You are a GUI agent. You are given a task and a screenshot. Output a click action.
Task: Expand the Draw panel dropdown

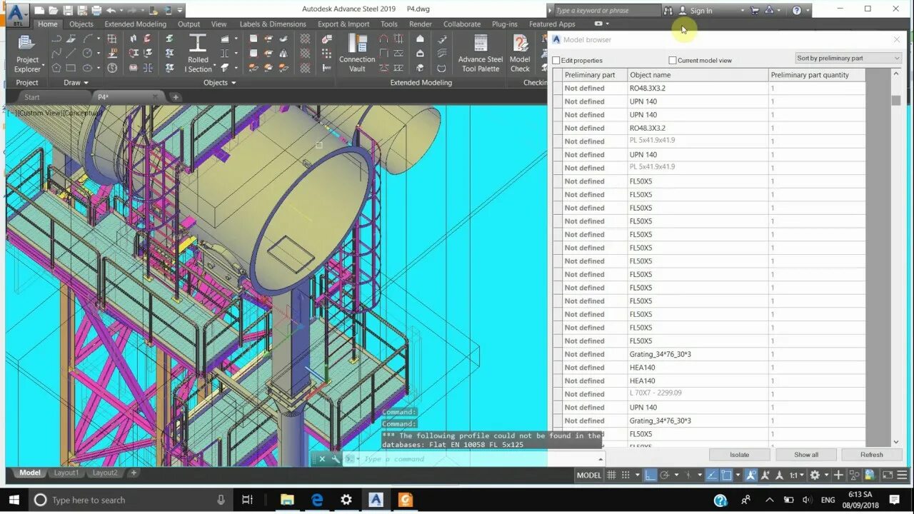click(x=76, y=83)
